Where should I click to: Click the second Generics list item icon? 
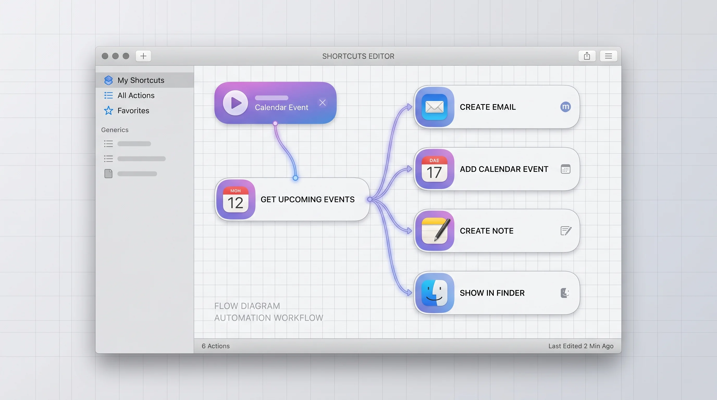[108, 159]
